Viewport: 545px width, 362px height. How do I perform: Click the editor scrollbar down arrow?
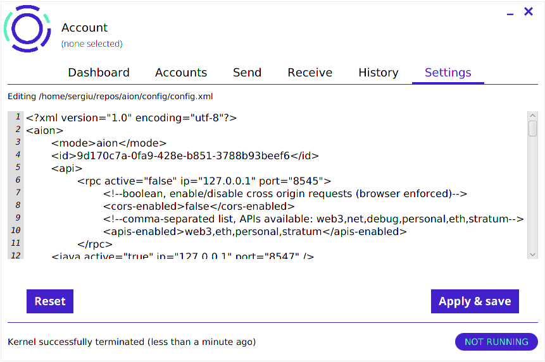pyautogui.click(x=532, y=255)
